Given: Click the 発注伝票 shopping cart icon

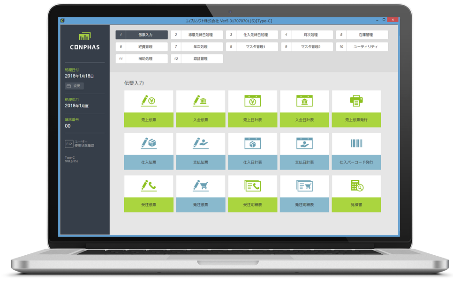Looking at the screenshot, I should 201,186.
